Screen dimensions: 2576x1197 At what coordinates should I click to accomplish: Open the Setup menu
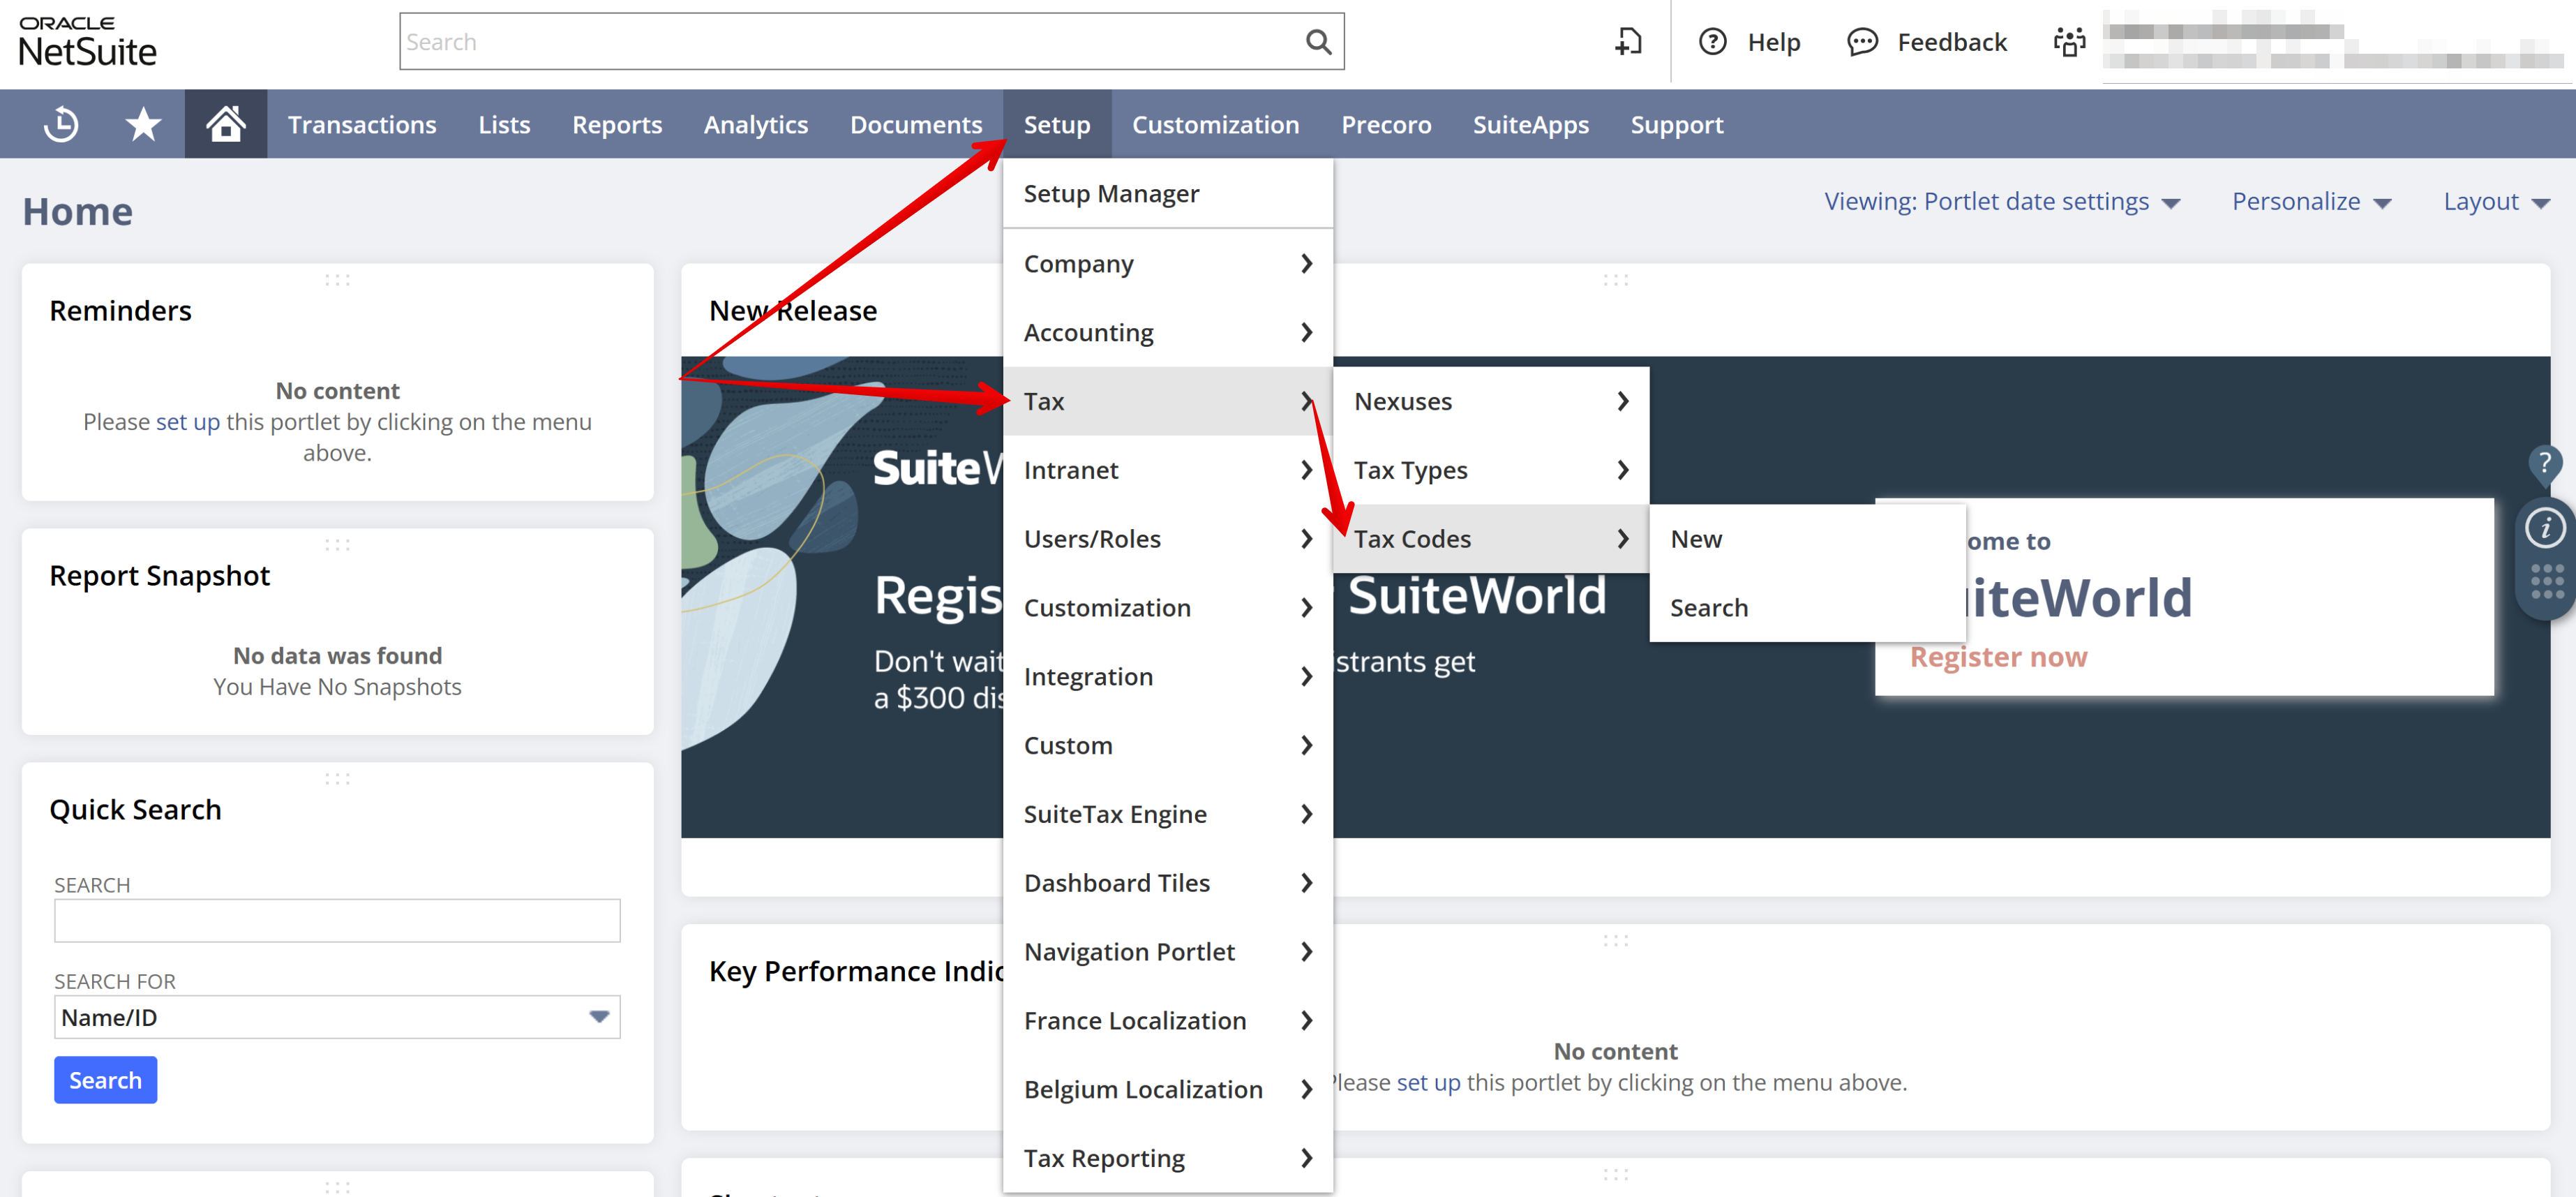pyautogui.click(x=1057, y=125)
